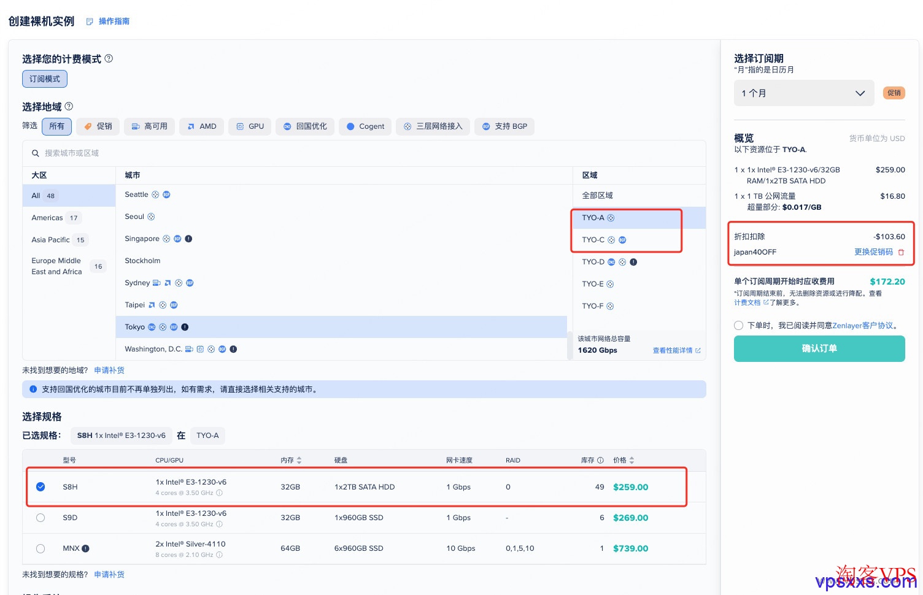Click the search magnifier in the city search bar
923x595 pixels.
(x=36, y=153)
